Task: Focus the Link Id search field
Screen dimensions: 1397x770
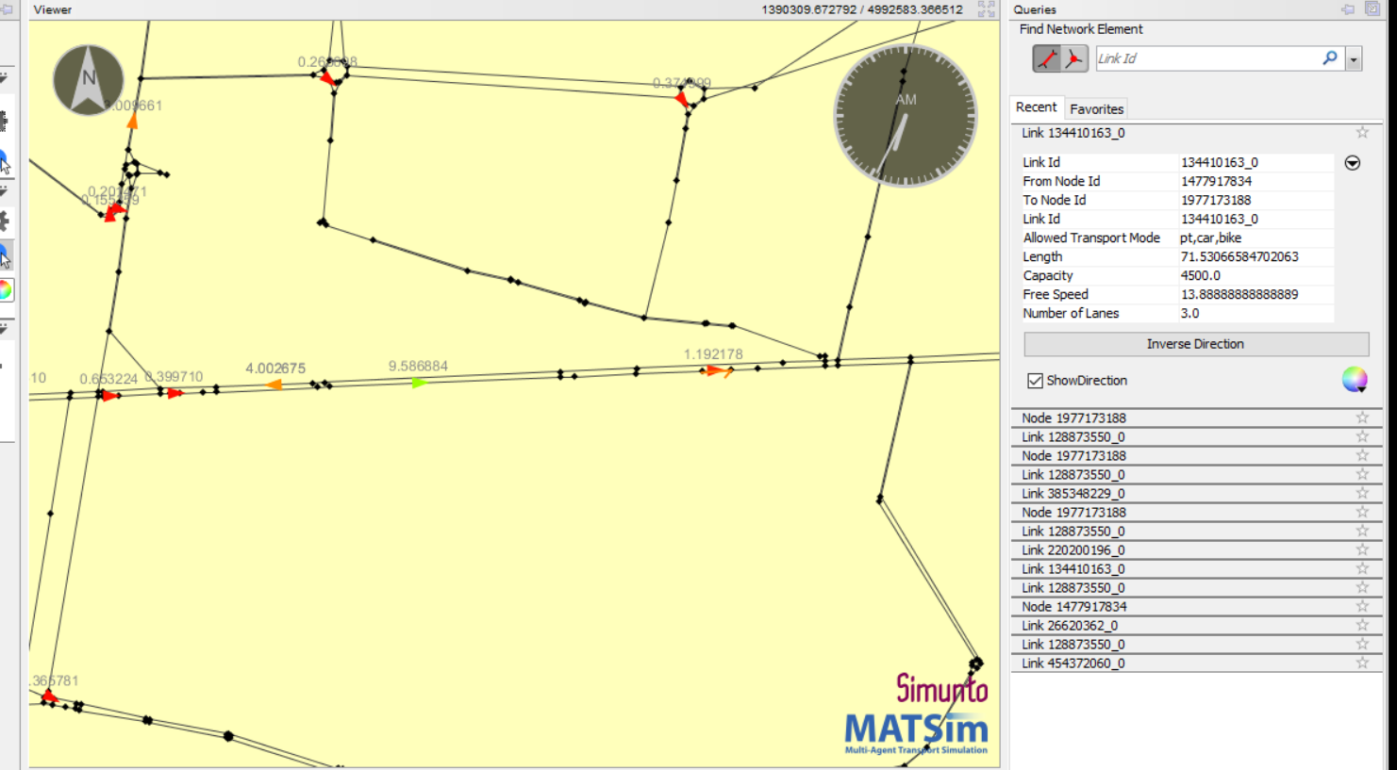Action: coord(1207,58)
